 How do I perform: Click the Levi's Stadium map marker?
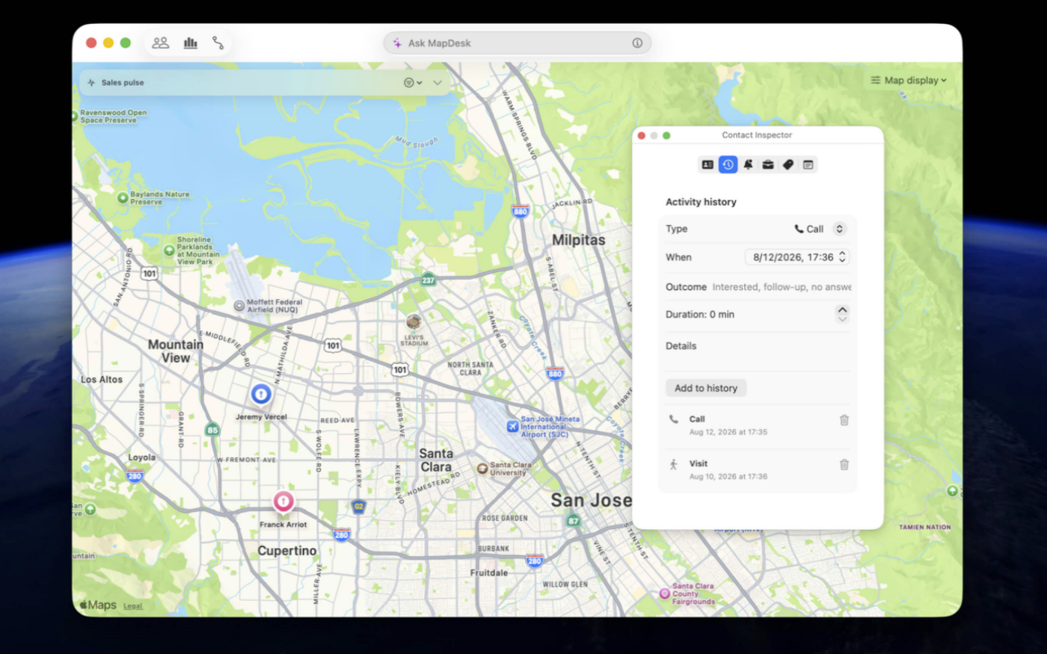[x=413, y=322]
